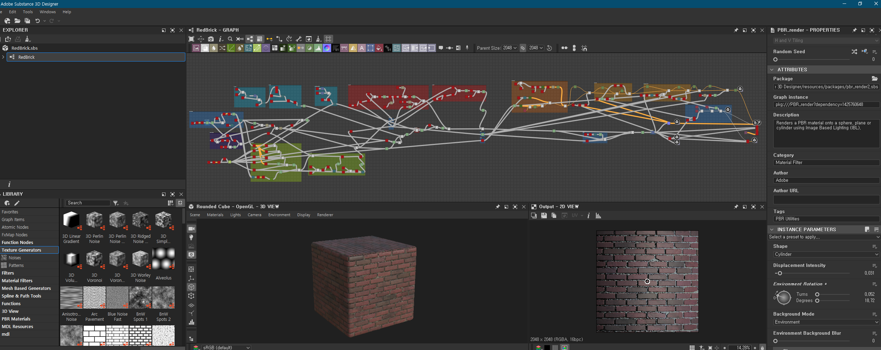The image size is (881, 350).
Task: Open Shape dropdown showing Cylinder
Action: pyautogui.click(x=826, y=254)
